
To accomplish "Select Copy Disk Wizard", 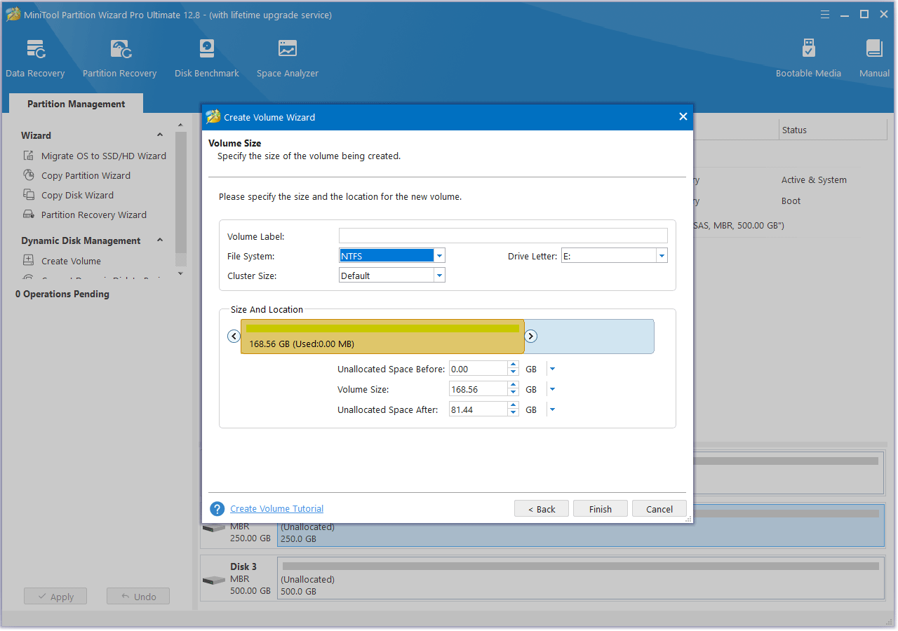I will [77, 195].
